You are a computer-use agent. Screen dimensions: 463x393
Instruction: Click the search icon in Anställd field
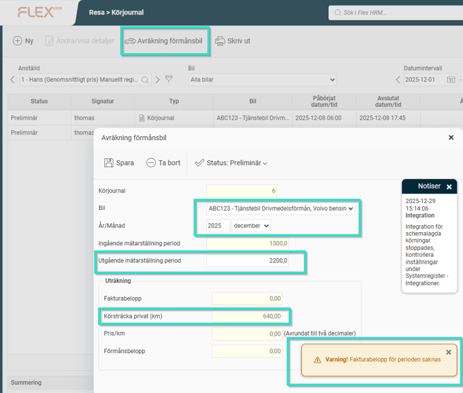click(x=145, y=80)
